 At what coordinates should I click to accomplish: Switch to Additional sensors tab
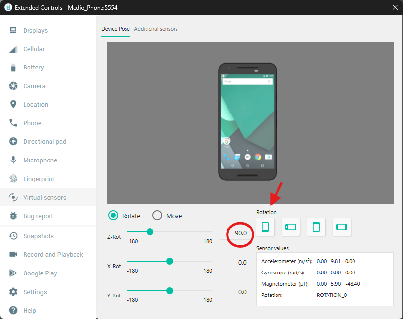[x=156, y=29]
